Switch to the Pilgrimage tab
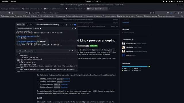This screenshot has height=103, width=184. [10, 9]
